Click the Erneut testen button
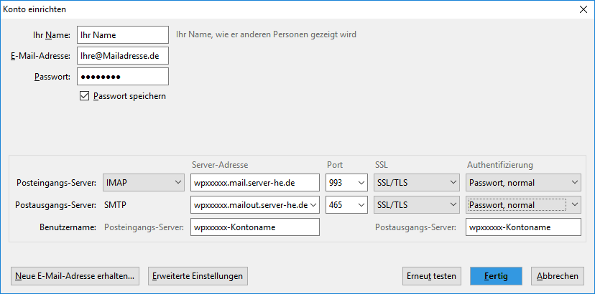 coord(431,276)
